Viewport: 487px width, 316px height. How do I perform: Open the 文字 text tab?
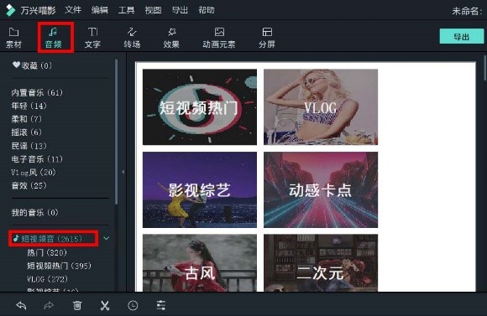[92, 38]
